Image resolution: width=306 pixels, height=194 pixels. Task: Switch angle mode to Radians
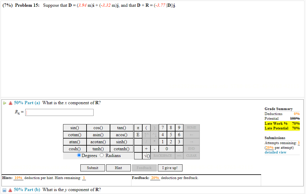tap(102, 156)
